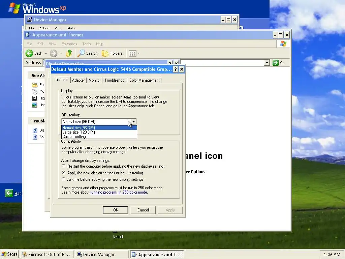Screen dimensions: 345x259
Task: Click the Help question mark in dialog title
Action: [175, 69]
